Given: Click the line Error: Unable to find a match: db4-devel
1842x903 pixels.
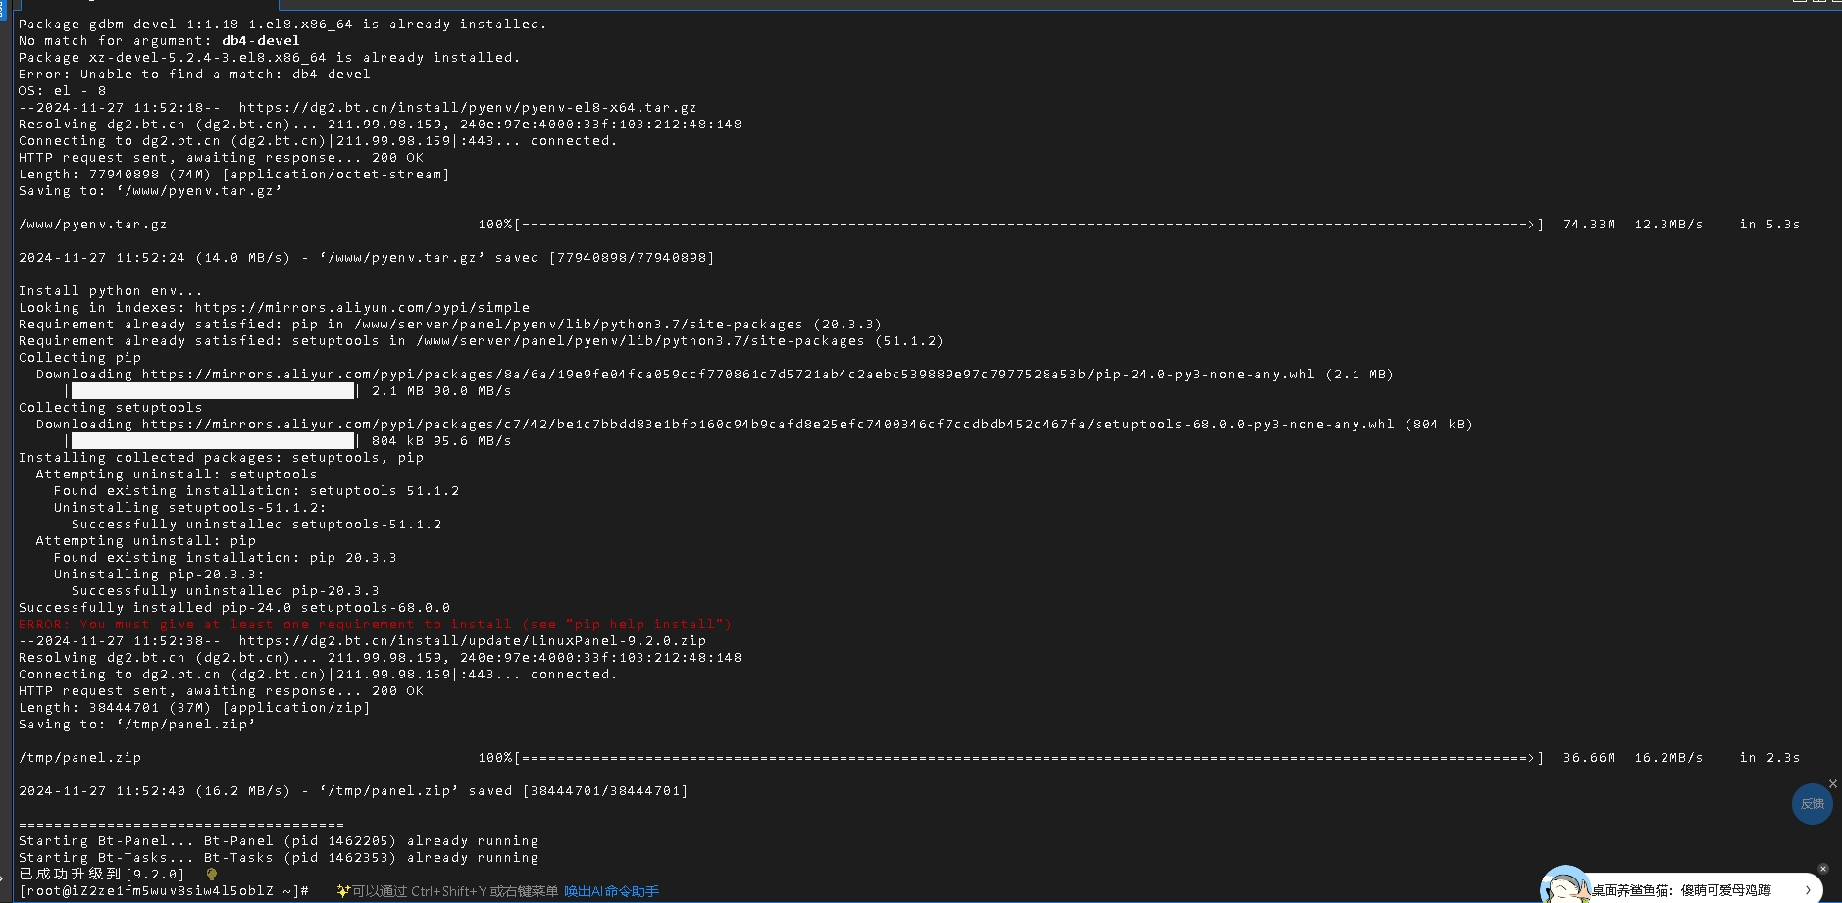Looking at the screenshot, I should click(194, 74).
